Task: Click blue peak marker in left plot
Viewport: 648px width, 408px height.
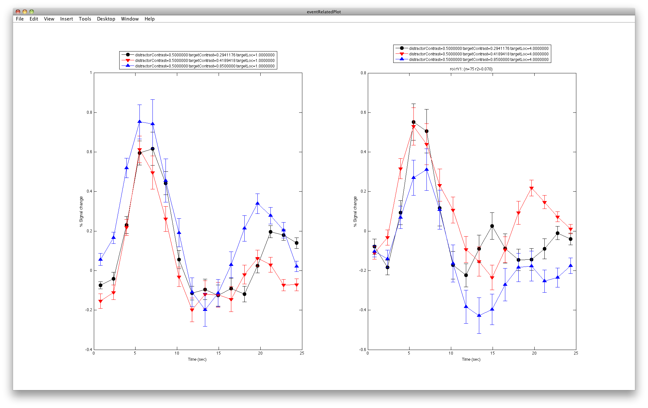Action: (139, 122)
